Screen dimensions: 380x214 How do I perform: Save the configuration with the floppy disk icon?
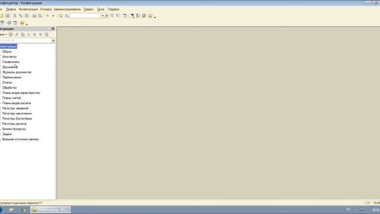click(x=8, y=16)
